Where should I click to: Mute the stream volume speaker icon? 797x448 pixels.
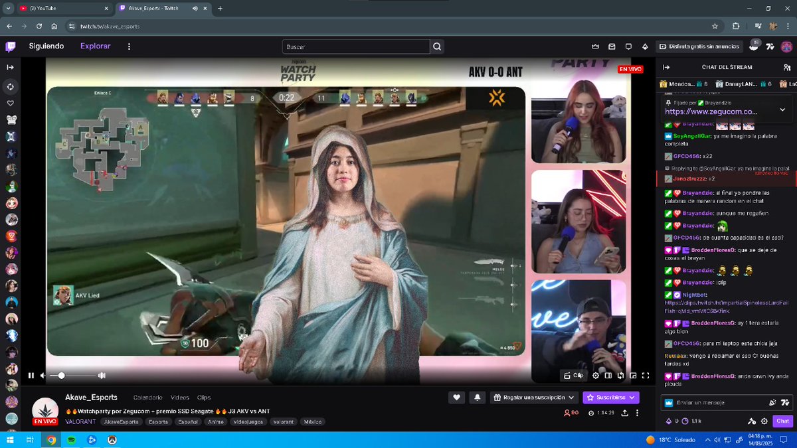(43, 375)
